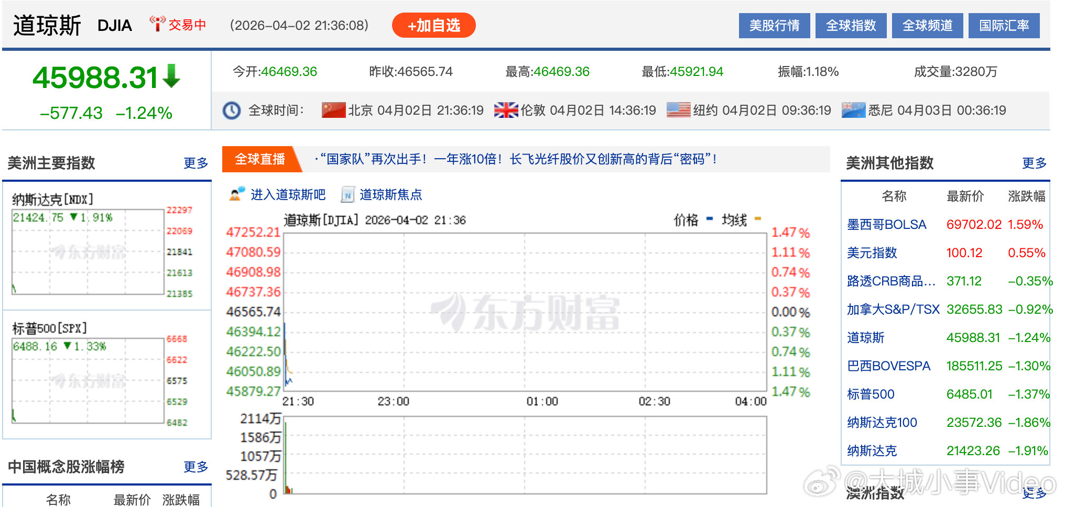Click the 道琼斯 title in the header

47,25
